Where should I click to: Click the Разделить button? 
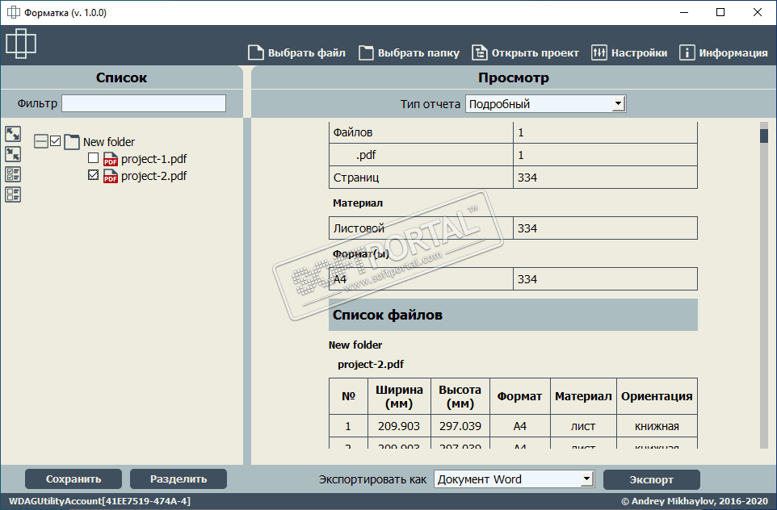pyautogui.click(x=178, y=479)
